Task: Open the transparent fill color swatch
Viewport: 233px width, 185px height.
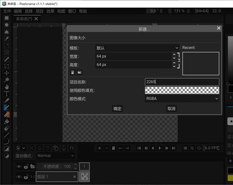Action: coord(182,90)
